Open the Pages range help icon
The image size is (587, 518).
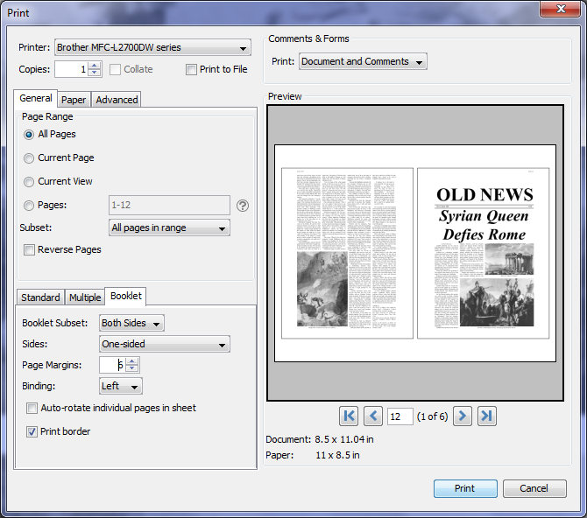click(243, 206)
